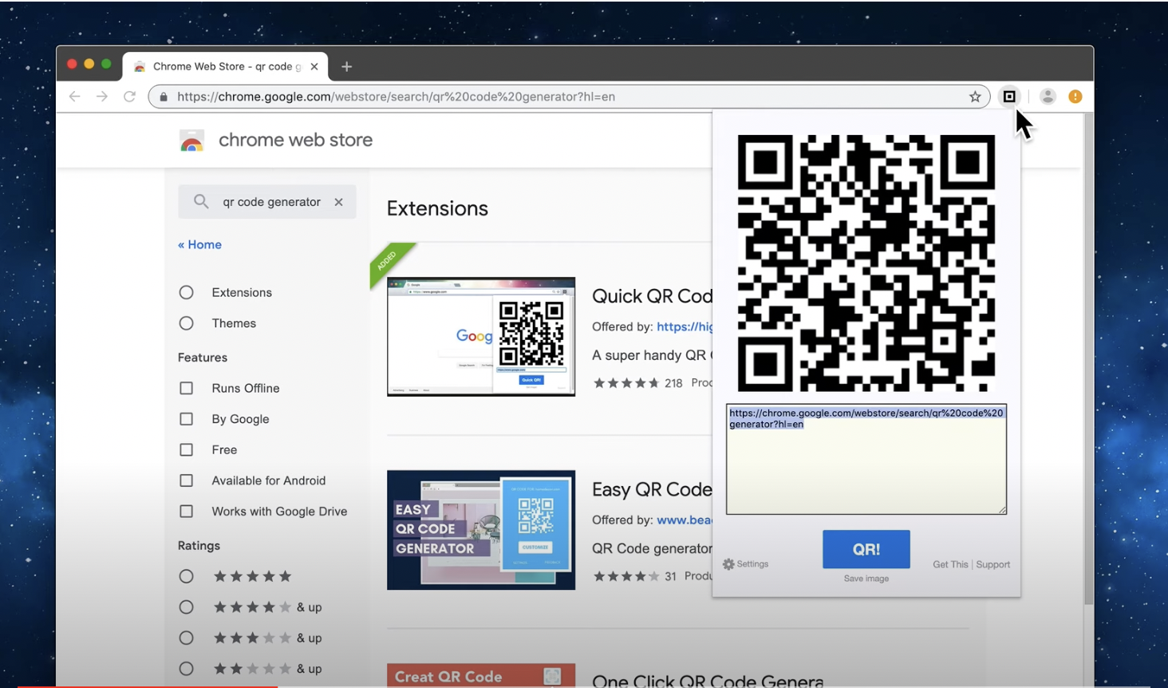Click the address bar URL

click(396, 97)
